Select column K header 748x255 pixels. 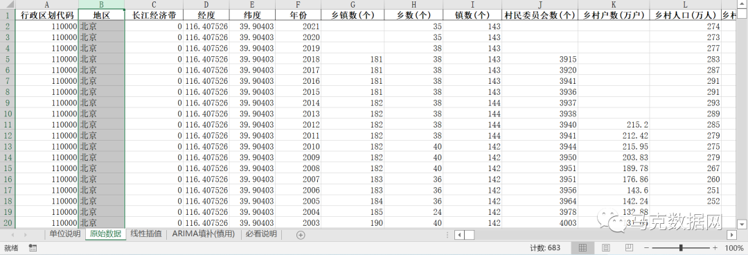click(614, 4)
